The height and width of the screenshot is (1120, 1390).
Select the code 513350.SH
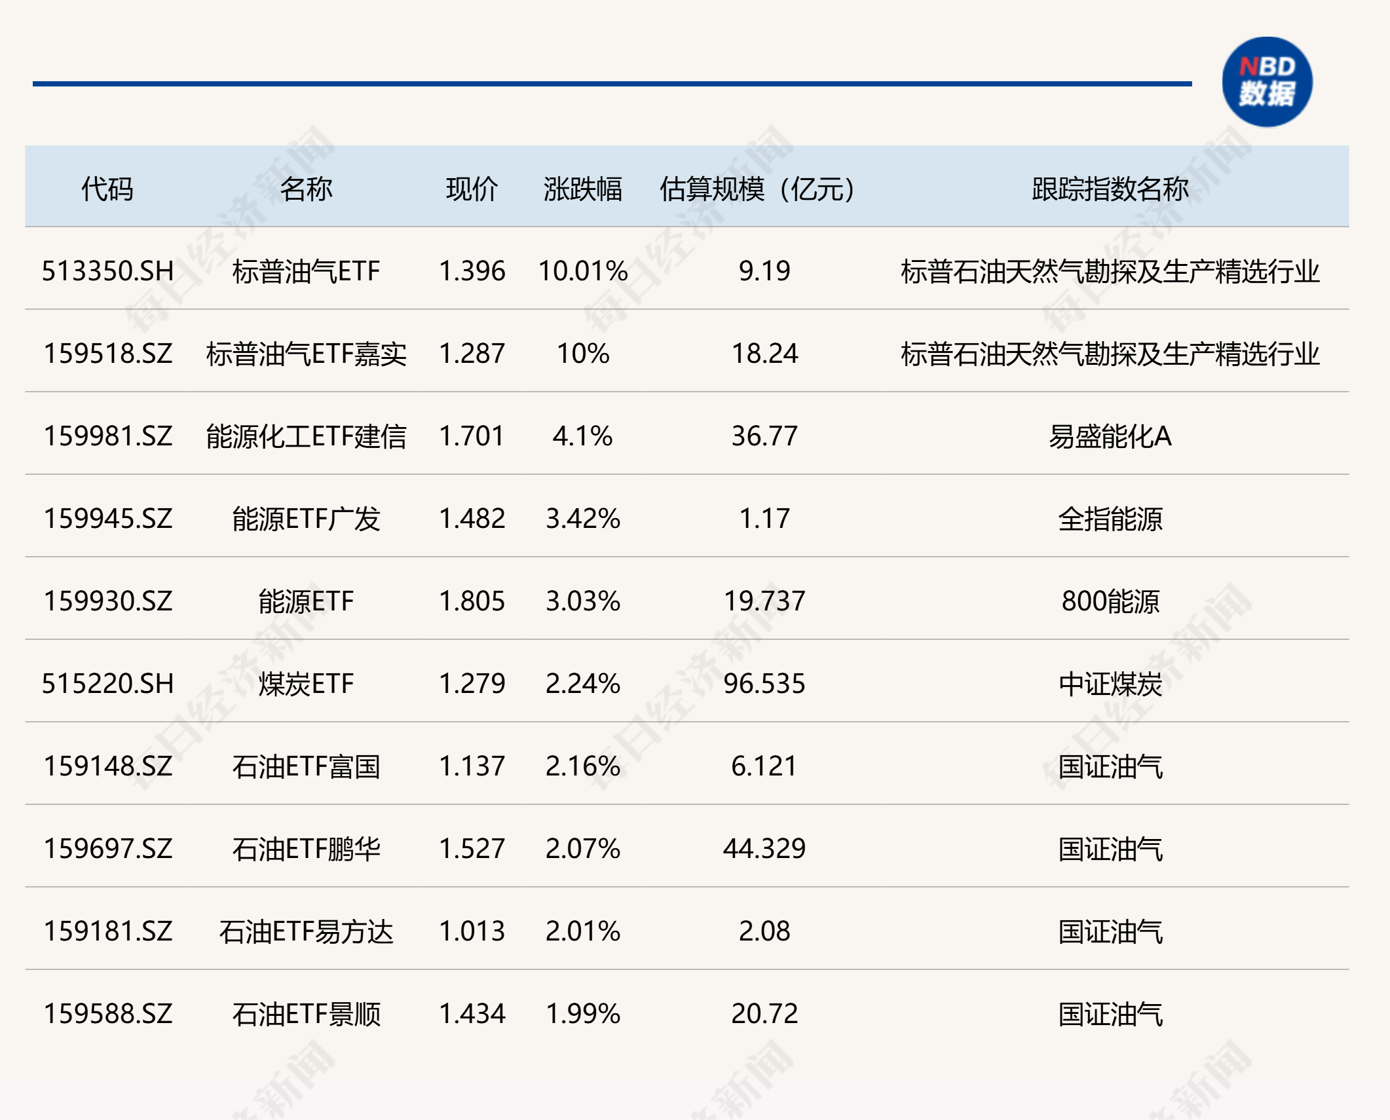pos(107,271)
